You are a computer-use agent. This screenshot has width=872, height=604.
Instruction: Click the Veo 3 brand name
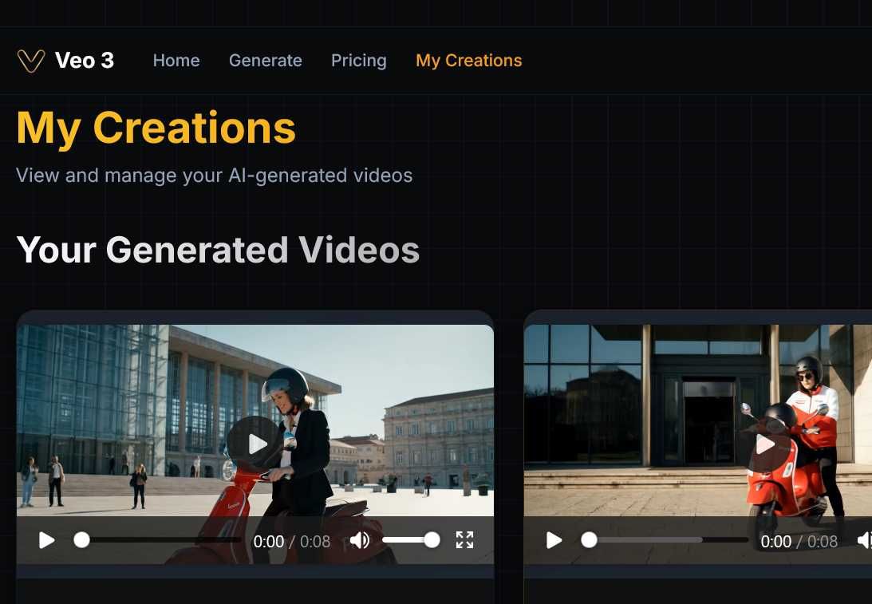[x=85, y=60]
